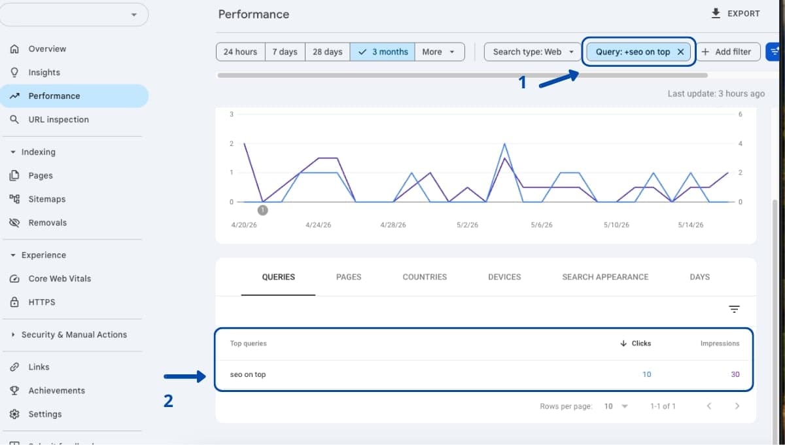Screen dimensions: 785x445
Task: Click the impressions value 30
Action: [735, 375]
